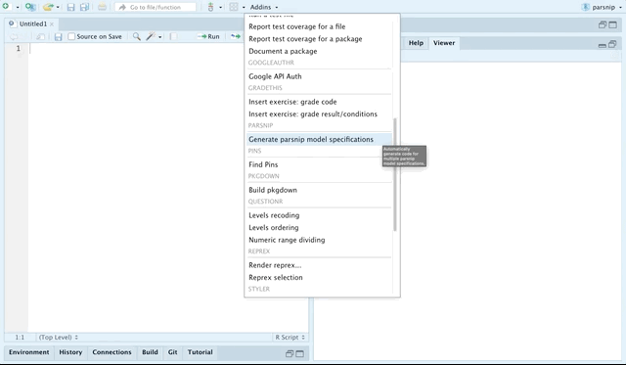
Task: Expand the Top Level scope selector
Action: (59, 338)
